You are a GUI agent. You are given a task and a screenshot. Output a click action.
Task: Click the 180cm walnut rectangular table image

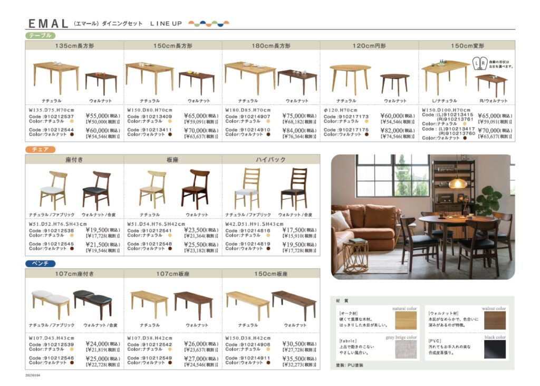297,82
